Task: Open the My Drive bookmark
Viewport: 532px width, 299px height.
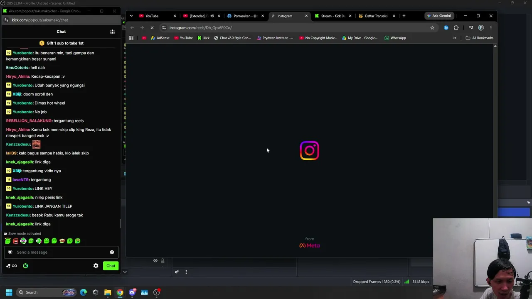Action: pos(360,38)
